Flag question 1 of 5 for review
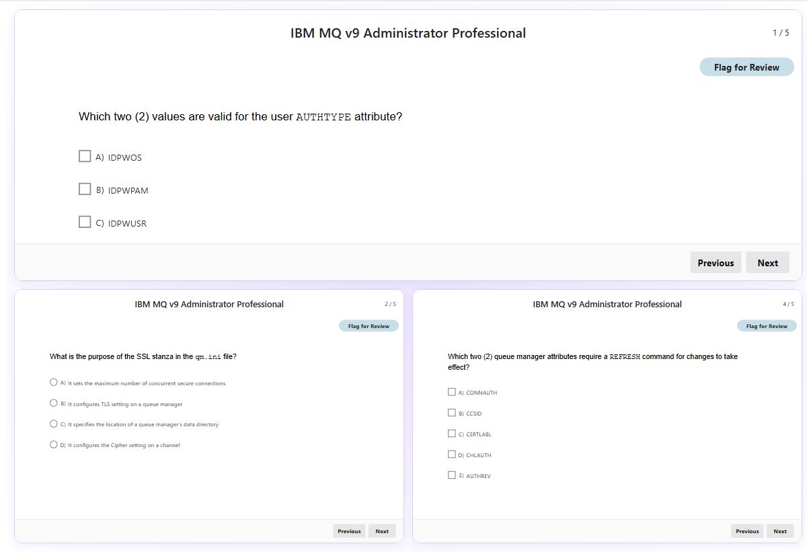 pos(746,67)
